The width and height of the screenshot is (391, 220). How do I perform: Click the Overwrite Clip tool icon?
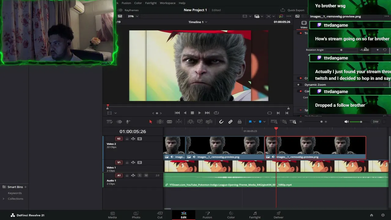tap(200, 122)
